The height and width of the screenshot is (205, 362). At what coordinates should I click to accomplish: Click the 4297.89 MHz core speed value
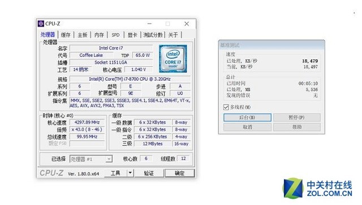coord(87,122)
